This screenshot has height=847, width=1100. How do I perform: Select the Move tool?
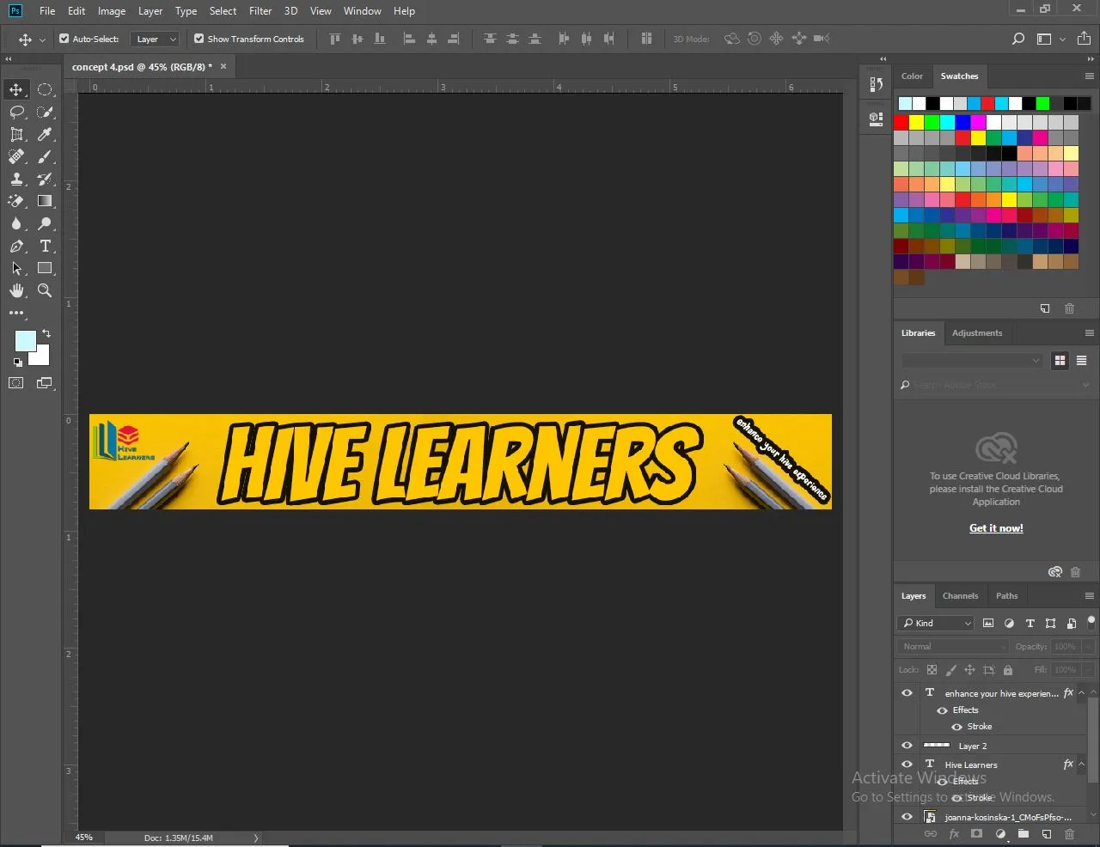point(16,90)
